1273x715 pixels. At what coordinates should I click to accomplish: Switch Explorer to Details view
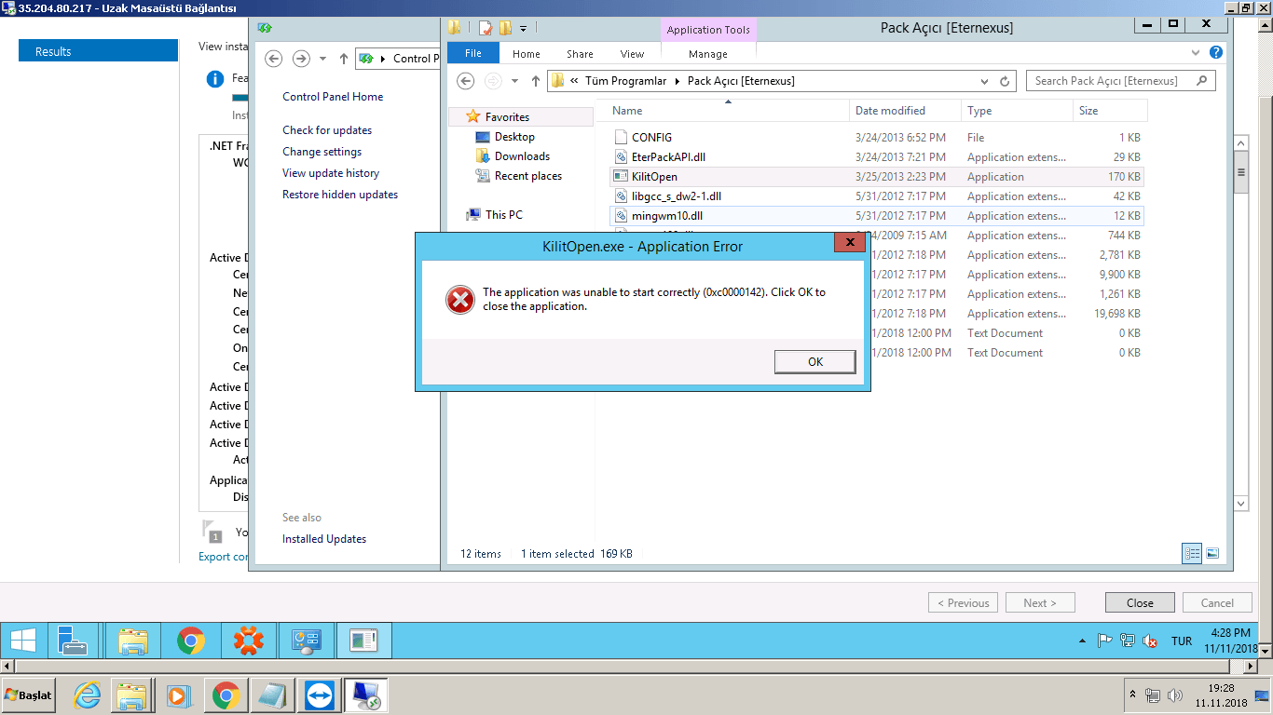1193,553
